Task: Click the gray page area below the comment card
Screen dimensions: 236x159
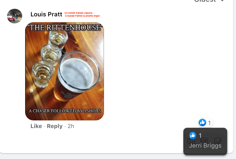Action: (x=118, y=157)
